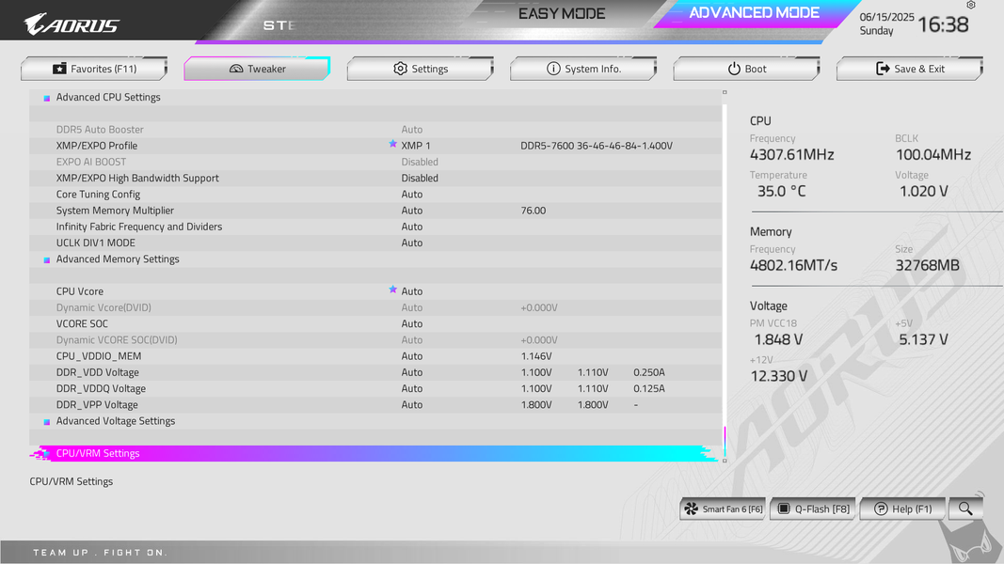Screen dimensions: 1004x564
Task: Click the PM VCC18 1.848 V reading
Action: coord(778,339)
